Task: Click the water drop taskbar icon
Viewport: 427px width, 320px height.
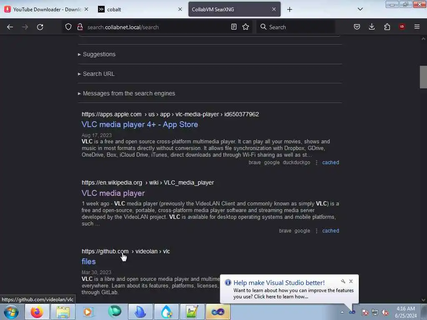Action: point(166,312)
